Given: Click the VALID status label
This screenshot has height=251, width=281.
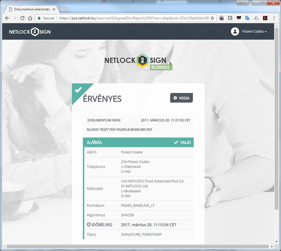Looking at the screenshot, I should point(182,142).
